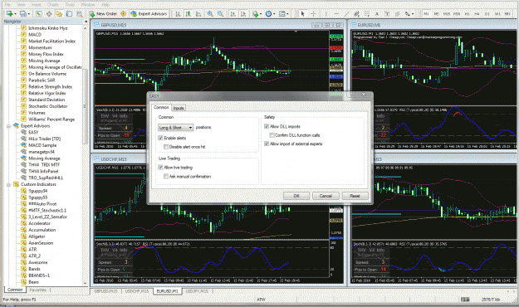This screenshot has width=519, height=307.
Task: Toggle Enable alerts checkbox
Action: pyautogui.click(x=160, y=138)
